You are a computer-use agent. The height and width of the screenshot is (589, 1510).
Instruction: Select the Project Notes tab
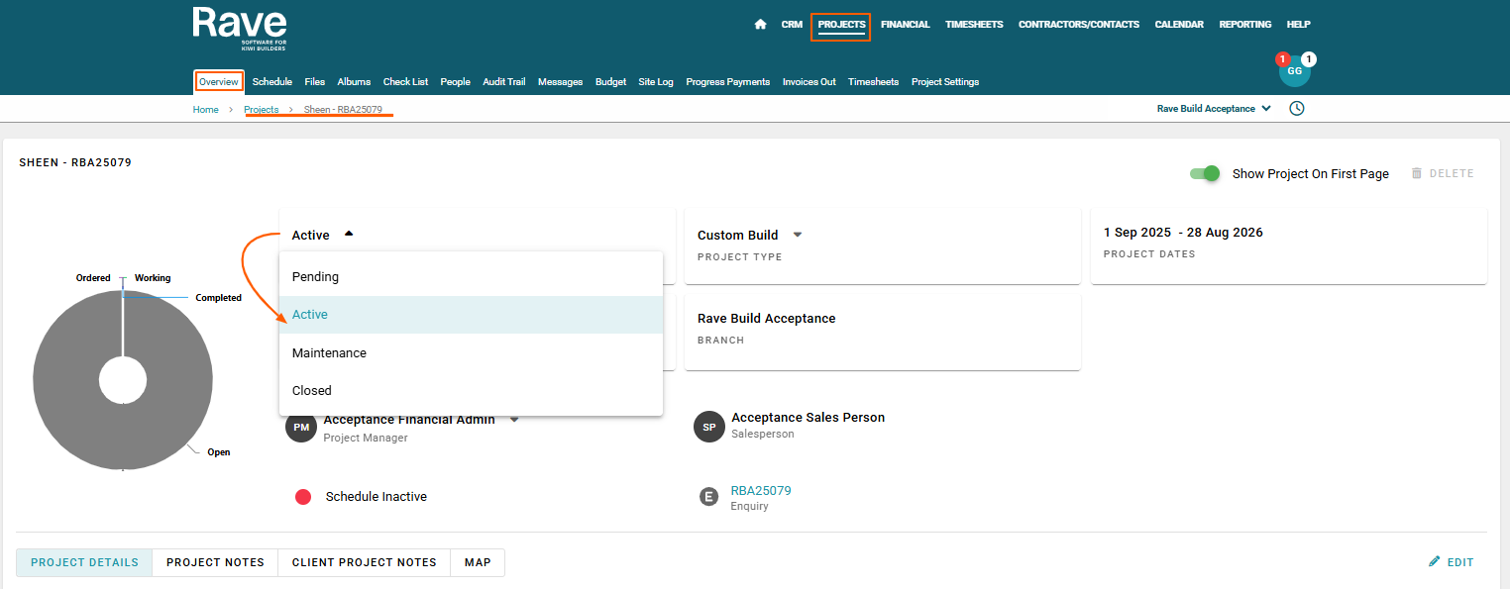(x=215, y=562)
